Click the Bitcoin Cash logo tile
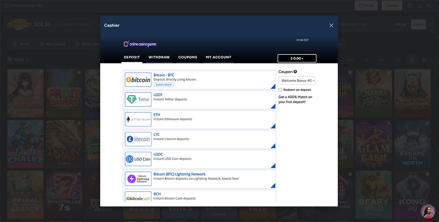The image size is (439, 222). 138,197
